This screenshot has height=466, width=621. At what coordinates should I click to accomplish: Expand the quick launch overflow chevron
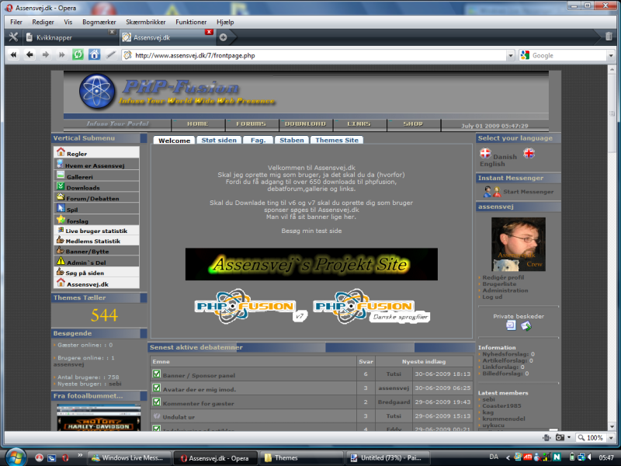[x=80, y=455]
